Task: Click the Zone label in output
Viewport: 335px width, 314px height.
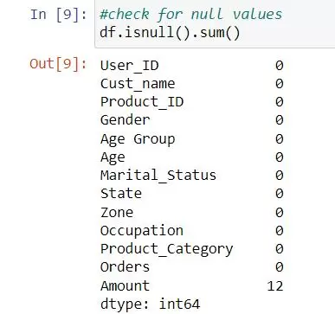Action: [x=117, y=213]
